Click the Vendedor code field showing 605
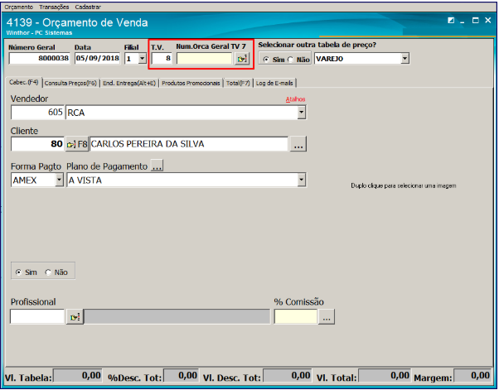499x390 pixels. pyautogui.click(x=37, y=113)
